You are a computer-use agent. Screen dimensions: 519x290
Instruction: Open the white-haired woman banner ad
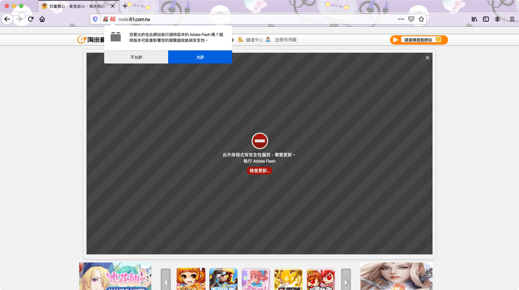396,276
